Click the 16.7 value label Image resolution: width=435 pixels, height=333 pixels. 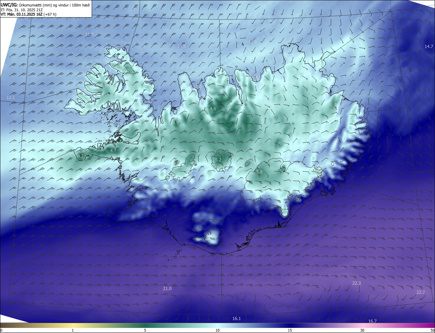click(x=372, y=321)
